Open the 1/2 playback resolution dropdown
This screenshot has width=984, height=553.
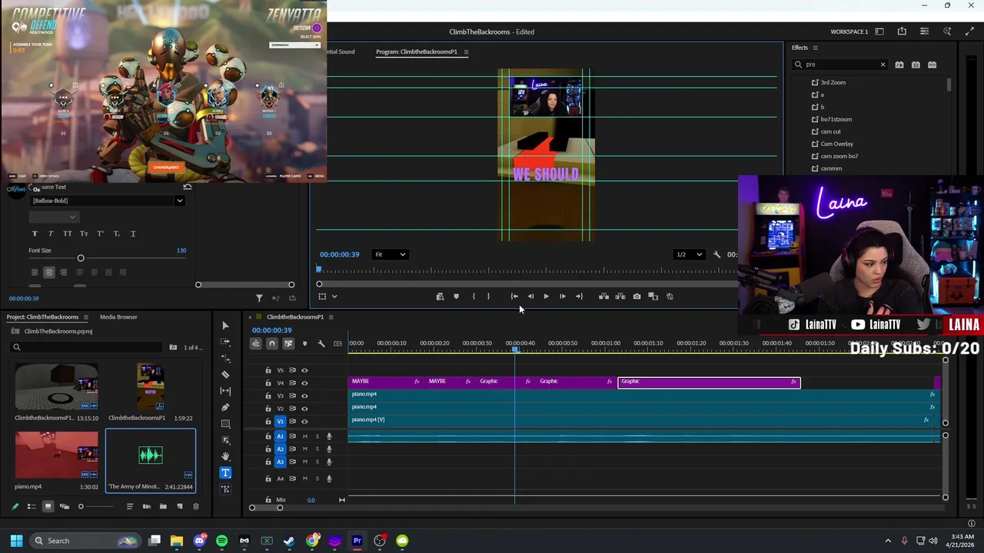pos(689,254)
